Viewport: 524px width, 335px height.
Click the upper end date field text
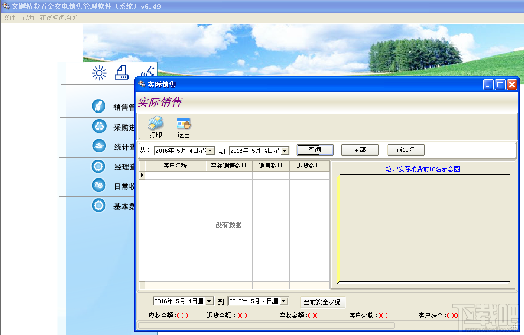pyautogui.click(x=255, y=151)
